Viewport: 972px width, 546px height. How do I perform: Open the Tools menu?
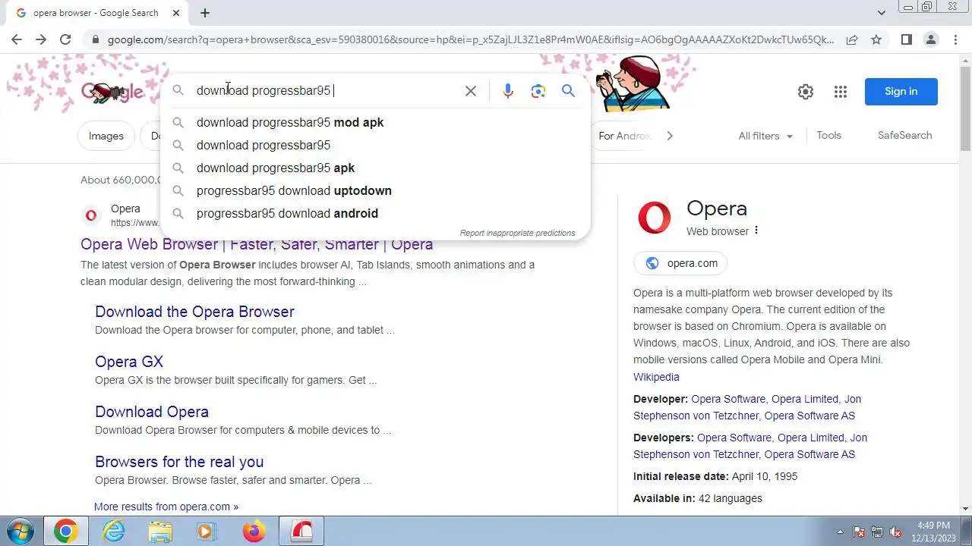[828, 135]
